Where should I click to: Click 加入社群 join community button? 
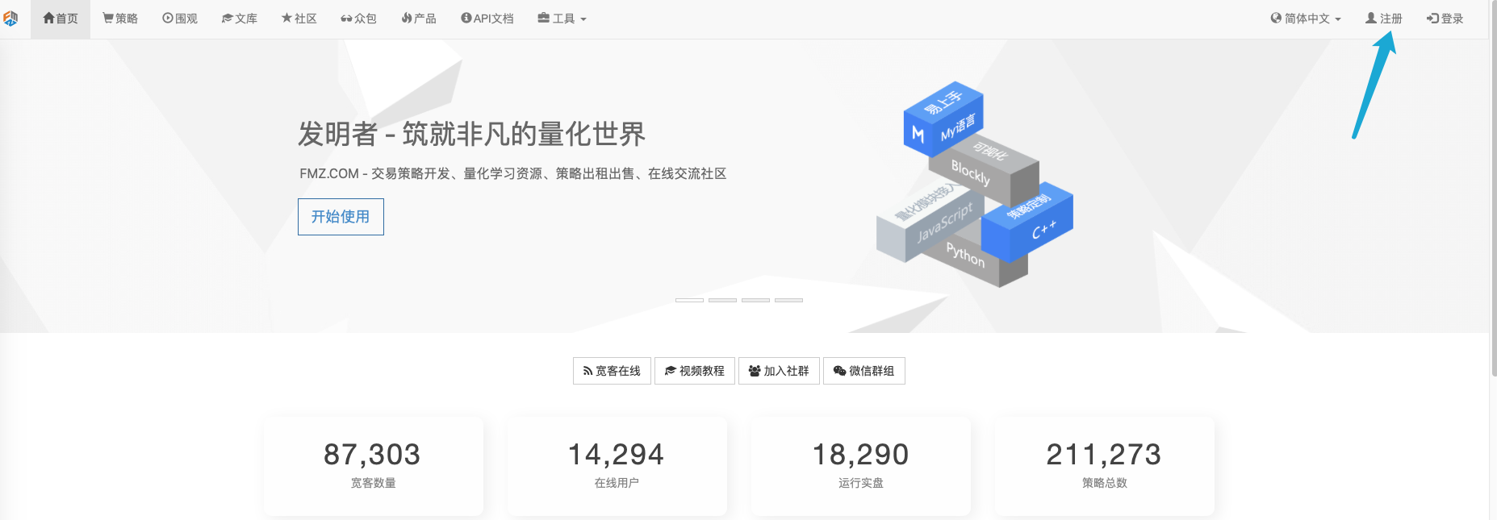[779, 371]
